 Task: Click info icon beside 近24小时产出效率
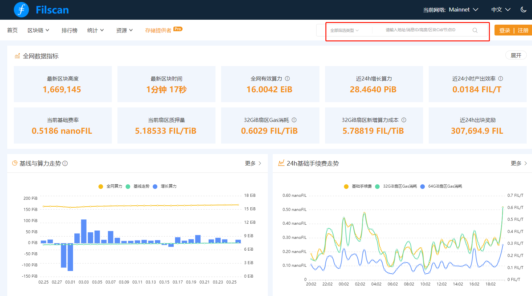coord(500,79)
